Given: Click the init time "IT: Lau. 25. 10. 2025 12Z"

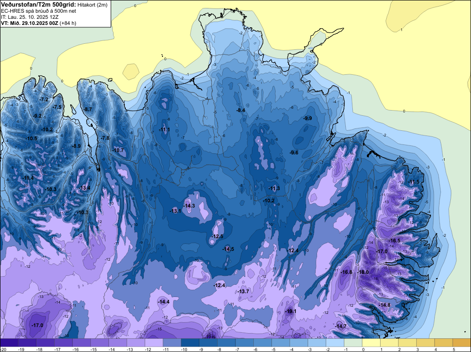Looking at the screenshot, I should click(x=30, y=17).
